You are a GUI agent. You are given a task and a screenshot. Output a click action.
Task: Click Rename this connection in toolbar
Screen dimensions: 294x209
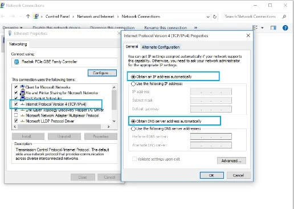pos(166,28)
